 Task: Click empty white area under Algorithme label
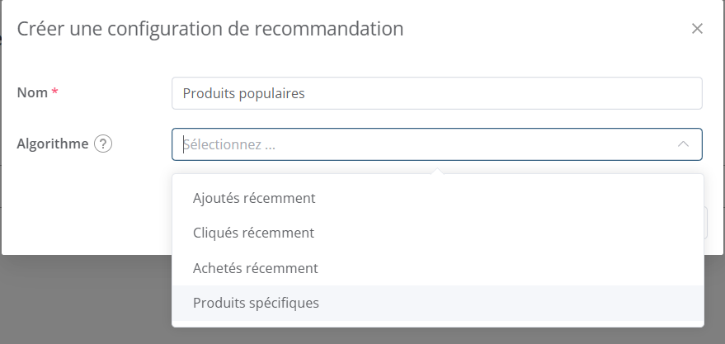[x=82, y=206]
